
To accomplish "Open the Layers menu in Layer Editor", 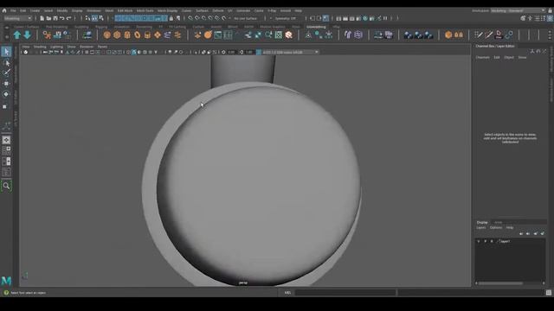I will click(481, 228).
